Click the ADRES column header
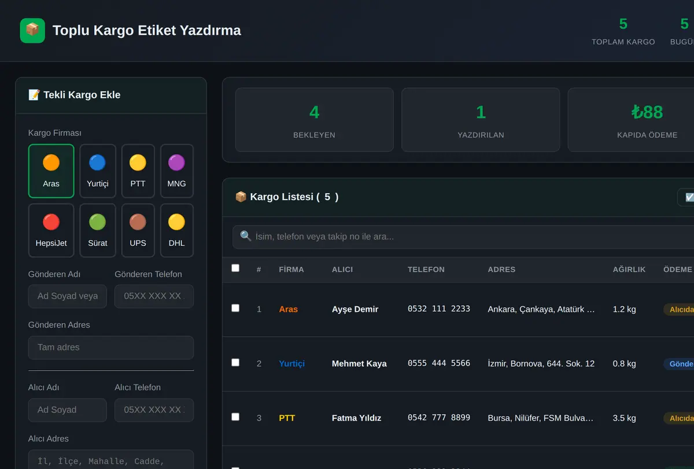The height and width of the screenshot is (469, 694). pyautogui.click(x=501, y=269)
